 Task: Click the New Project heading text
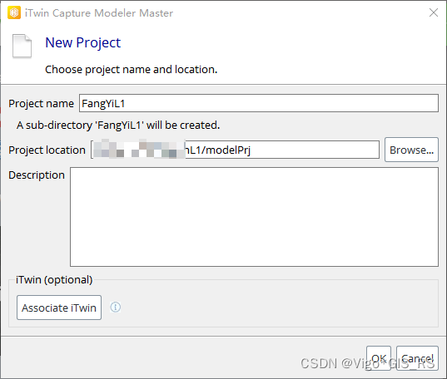coord(83,42)
